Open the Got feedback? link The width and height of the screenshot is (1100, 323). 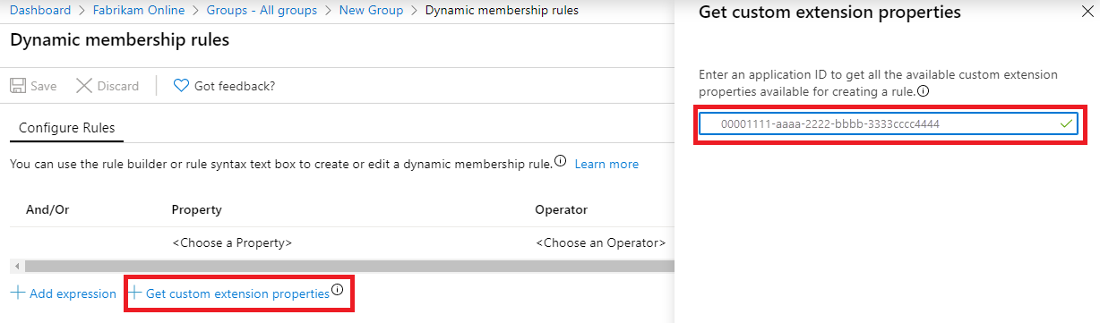pyautogui.click(x=235, y=87)
